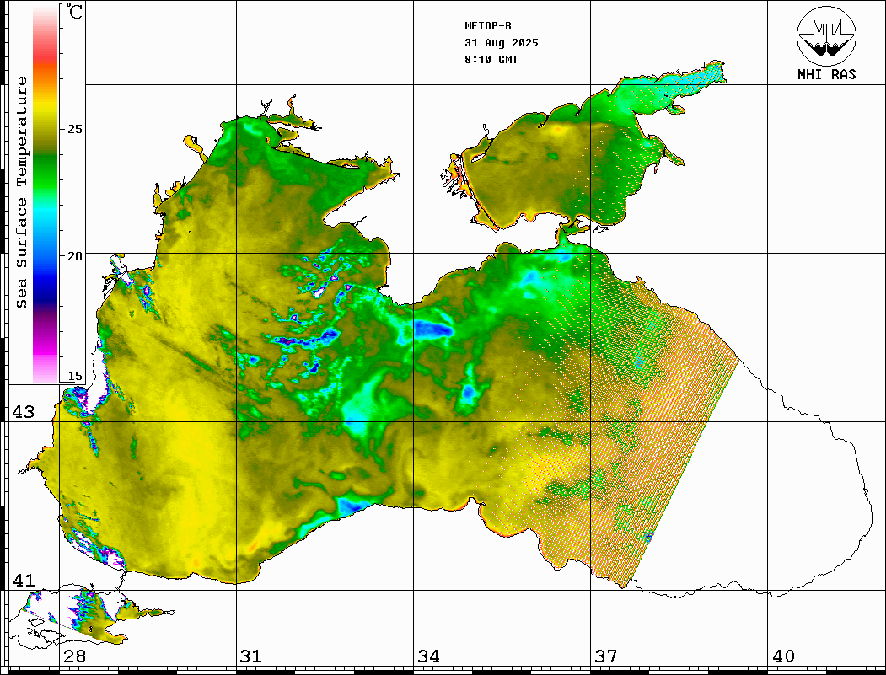Click the '8:10 GMT' time text

491,59
